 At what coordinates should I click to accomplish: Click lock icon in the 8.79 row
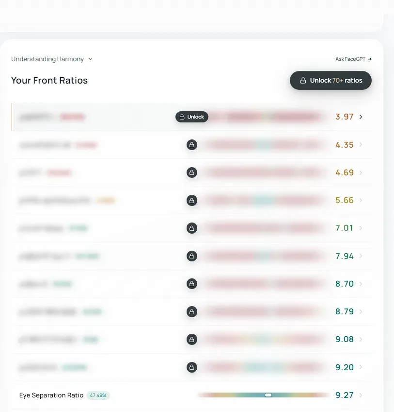192,311
